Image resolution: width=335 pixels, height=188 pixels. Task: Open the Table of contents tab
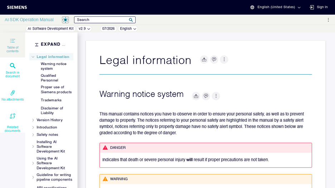point(13,45)
